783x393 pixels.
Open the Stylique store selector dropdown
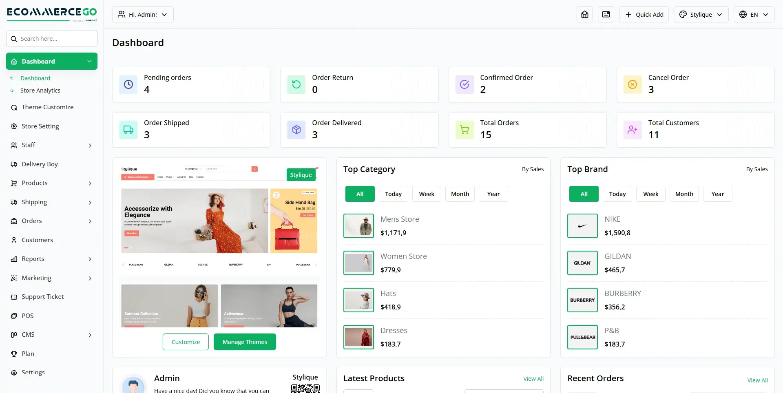(x=701, y=14)
